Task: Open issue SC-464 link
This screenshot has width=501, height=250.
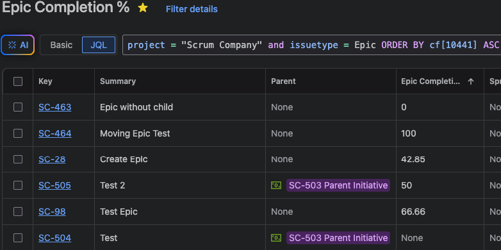Action: (x=55, y=133)
